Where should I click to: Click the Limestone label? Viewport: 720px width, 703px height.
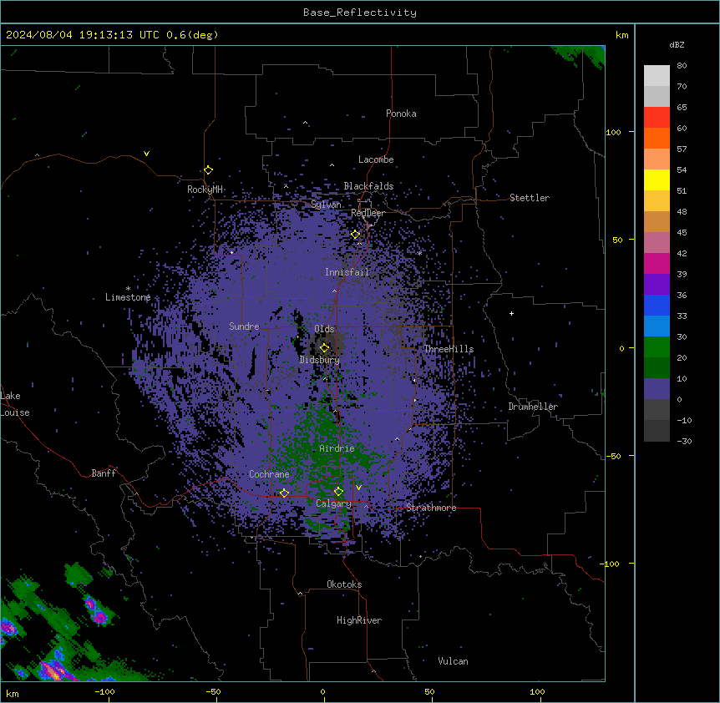coord(128,297)
